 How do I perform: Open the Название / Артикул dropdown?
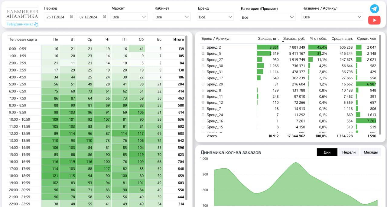point(332,17)
